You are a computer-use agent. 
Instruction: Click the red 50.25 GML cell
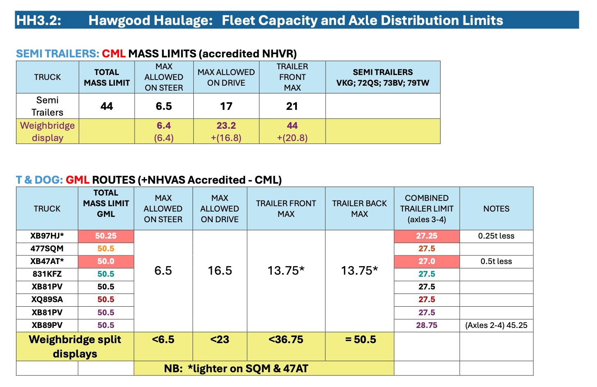(106, 236)
